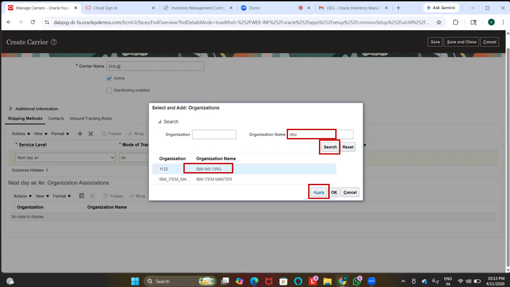Click the Organization search input field
The width and height of the screenshot is (510, 287).
point(214,134)
